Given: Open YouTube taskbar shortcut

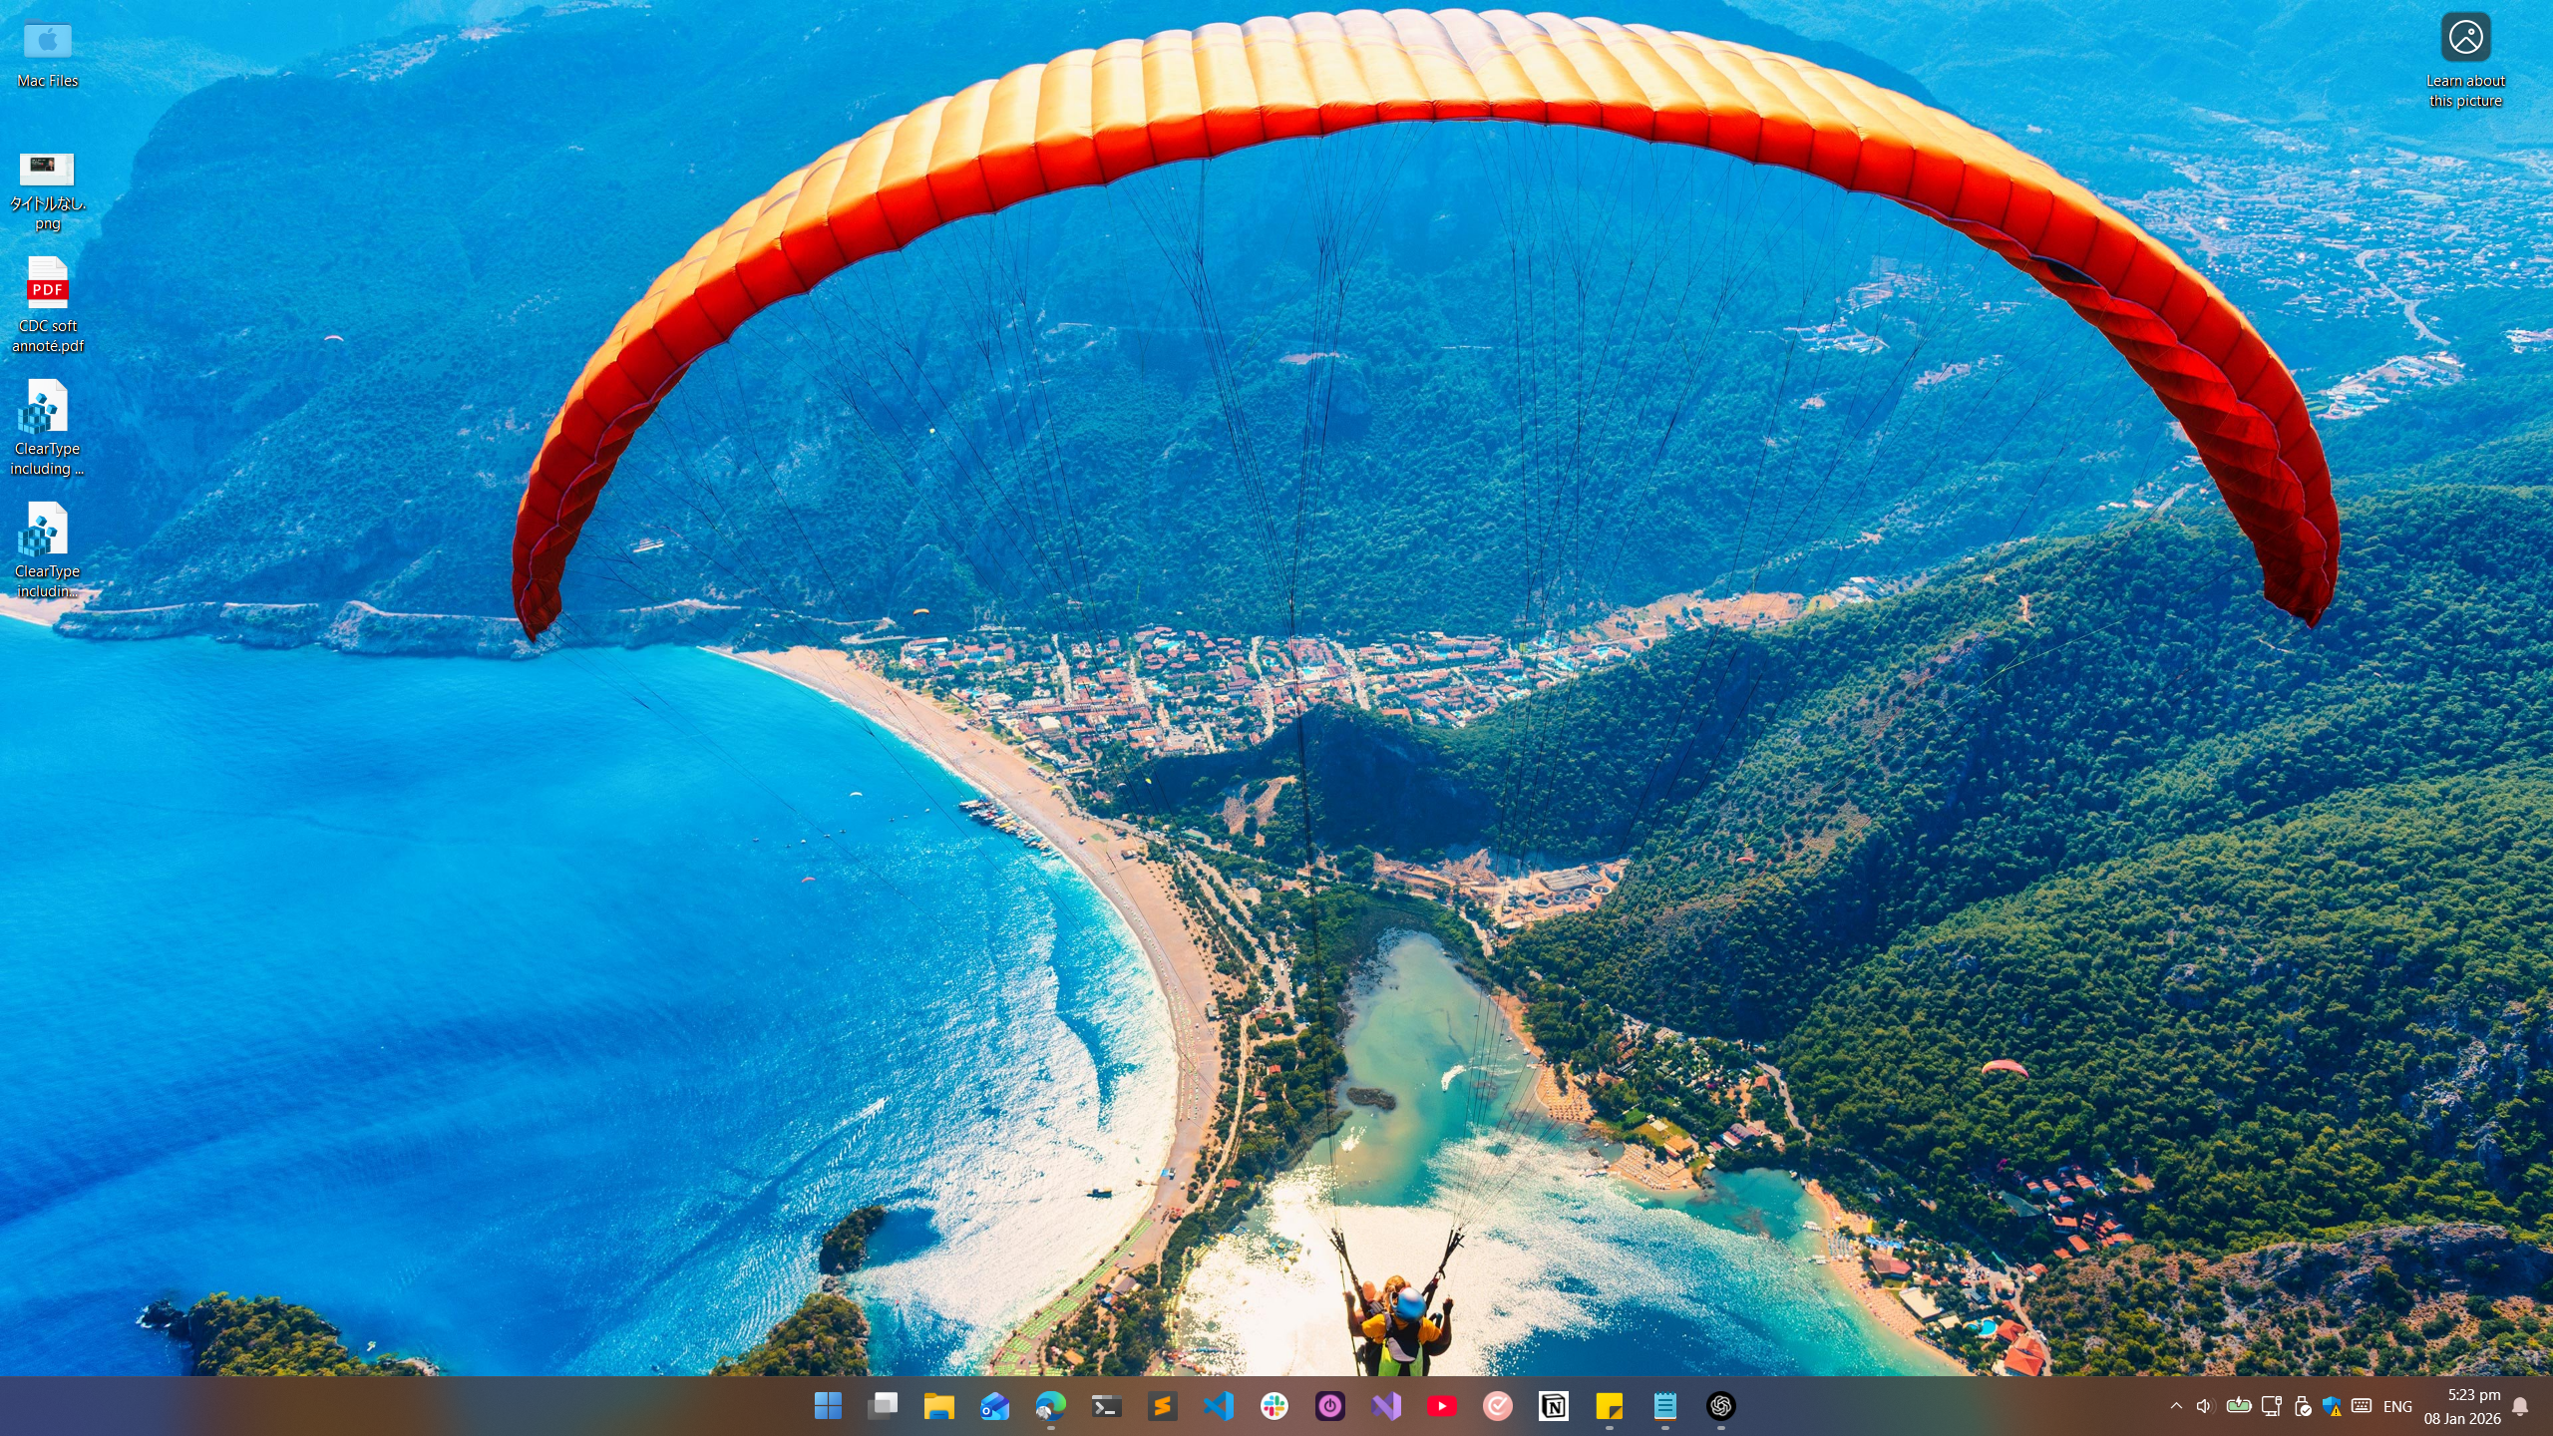Looking at the screenshot, I should [x=1441, y=1406].
